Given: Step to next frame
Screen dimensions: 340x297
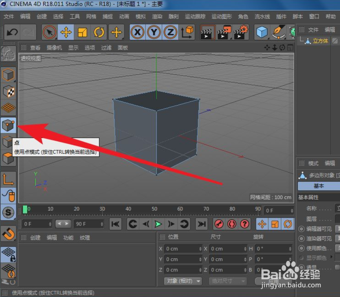Looking at the screenshot, I should tap(171, 224).
